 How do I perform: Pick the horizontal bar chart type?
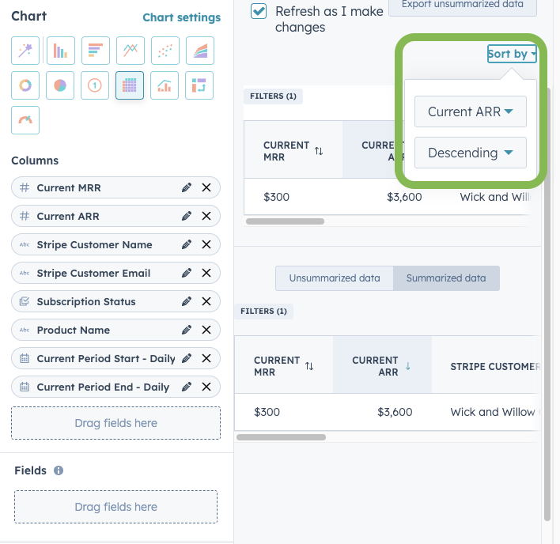[x=95, y=51]
